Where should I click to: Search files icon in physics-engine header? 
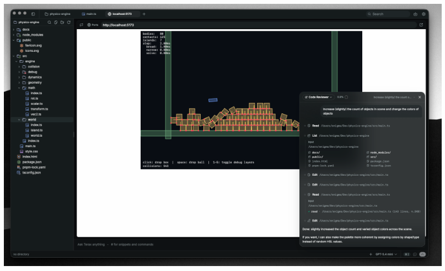click(50, 22)
